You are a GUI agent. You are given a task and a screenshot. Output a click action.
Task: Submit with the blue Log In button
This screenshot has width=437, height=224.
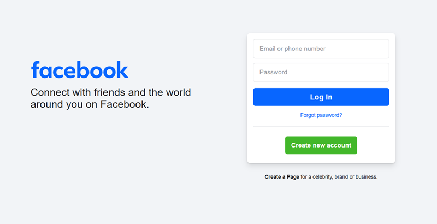point(321,97)
